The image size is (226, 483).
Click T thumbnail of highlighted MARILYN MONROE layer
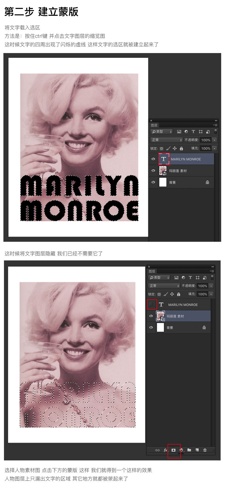(x=164, y=159)
